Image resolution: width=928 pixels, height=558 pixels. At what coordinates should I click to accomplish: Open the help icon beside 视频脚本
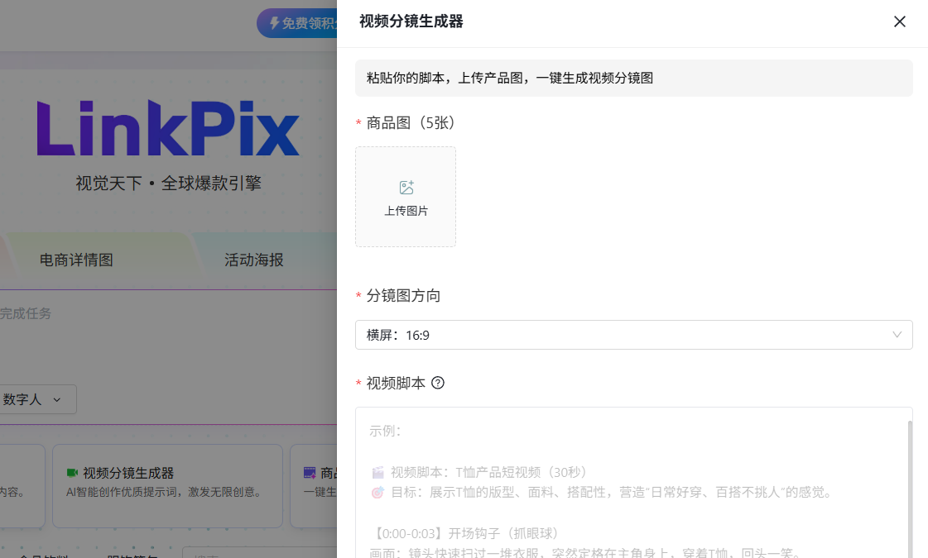click(x=438, y=383)
